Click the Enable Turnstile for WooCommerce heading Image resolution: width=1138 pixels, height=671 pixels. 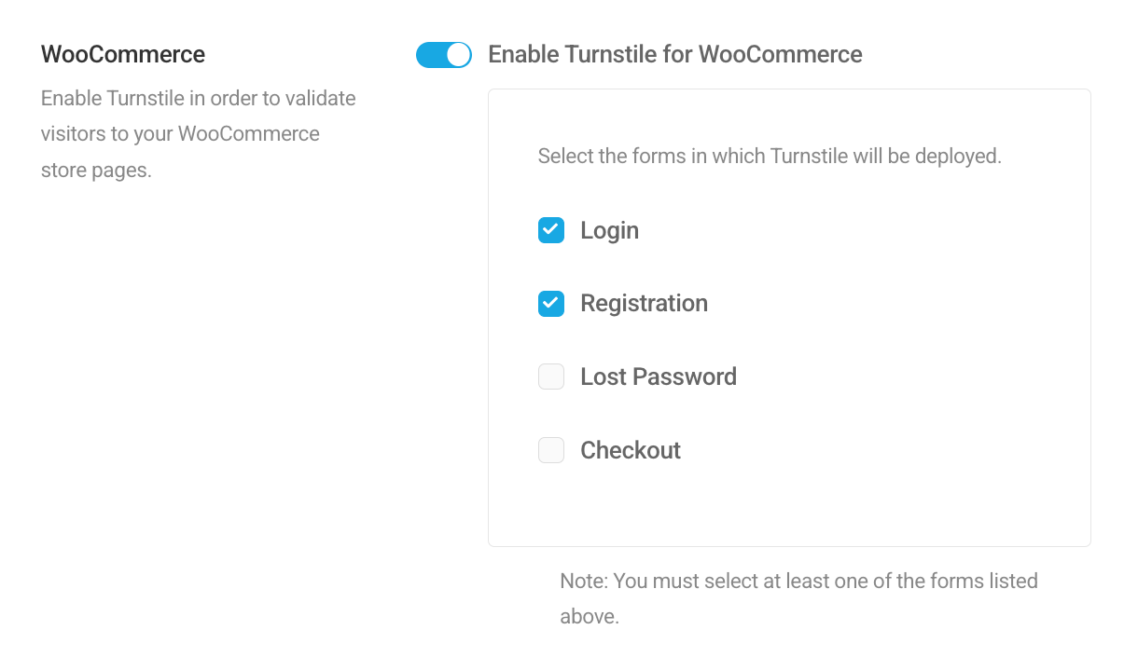tap(674, 54)
